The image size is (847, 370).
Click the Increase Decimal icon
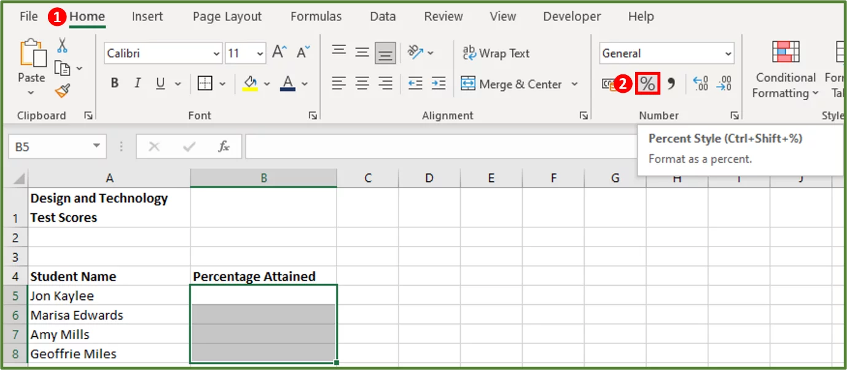(700, 84)
